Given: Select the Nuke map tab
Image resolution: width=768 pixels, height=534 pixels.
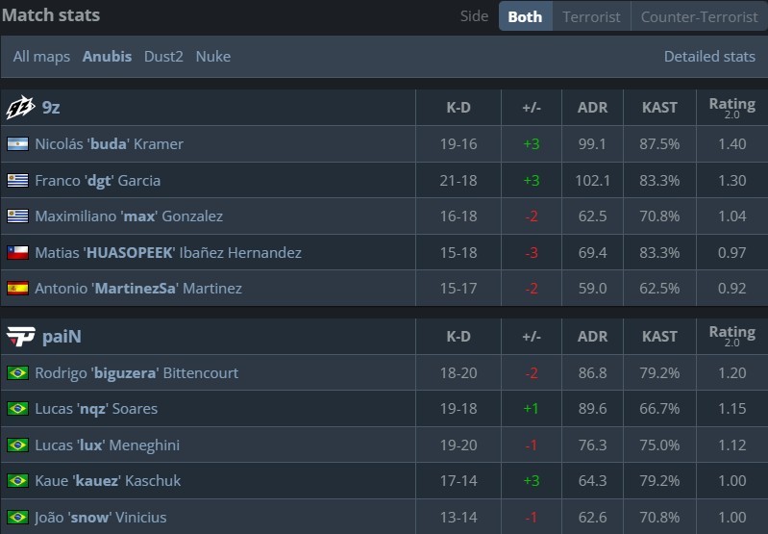Looking at the screenshot, I should 213,57.
